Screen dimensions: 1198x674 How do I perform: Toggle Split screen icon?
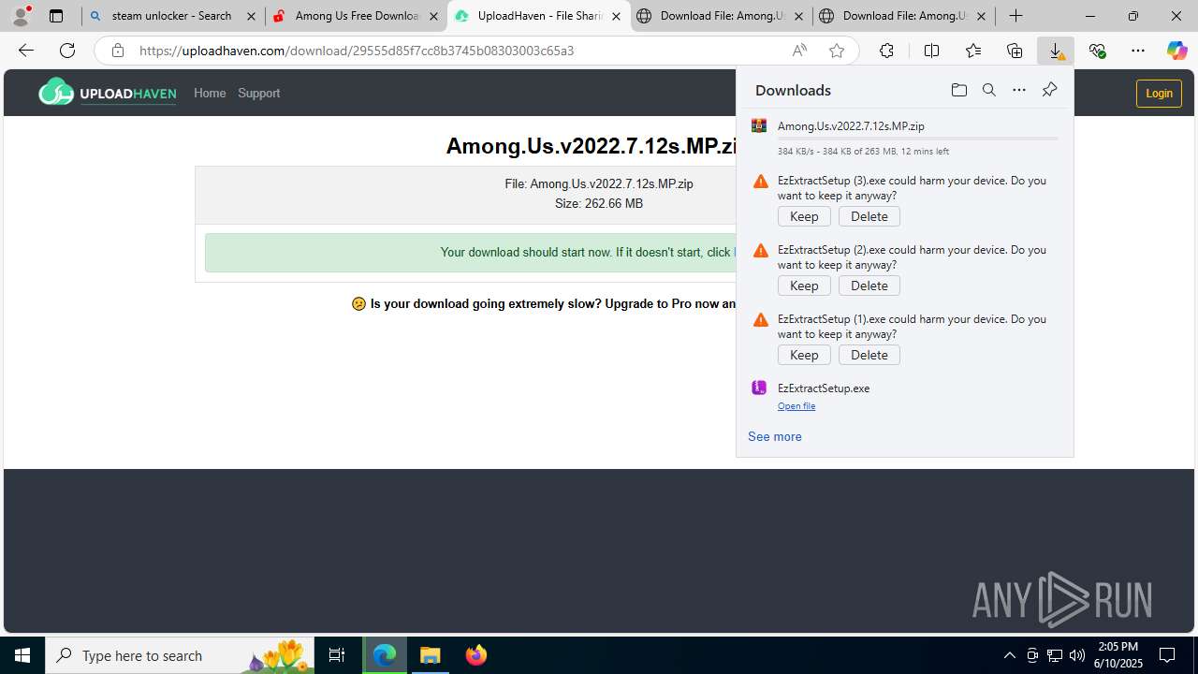(931, 51)
